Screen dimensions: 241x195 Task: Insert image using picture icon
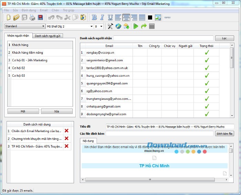[x=158, y=18]
